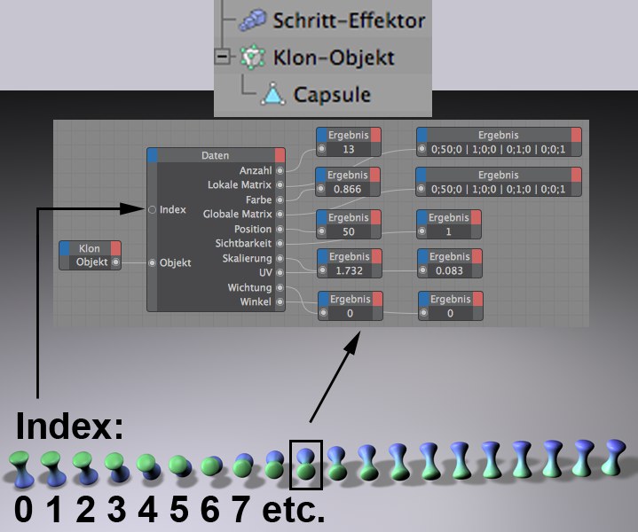
Task: Open the Klon node's red outputs menu
Action: tap(115, 248)
